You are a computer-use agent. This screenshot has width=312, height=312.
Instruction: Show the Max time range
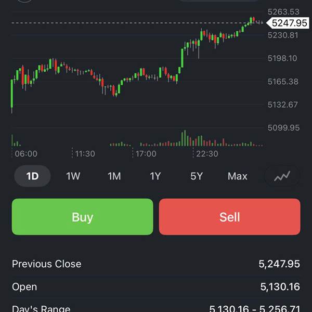tap(238, 176)
